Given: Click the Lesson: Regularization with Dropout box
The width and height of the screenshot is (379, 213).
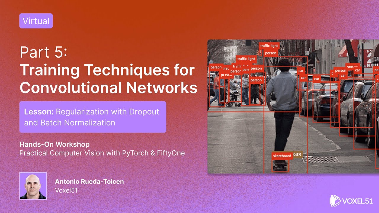Looking at the screenshot, I should [x=93, y=117].
